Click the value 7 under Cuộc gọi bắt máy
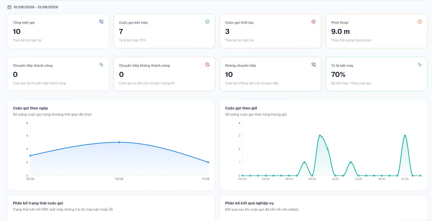 pos(121,31)
